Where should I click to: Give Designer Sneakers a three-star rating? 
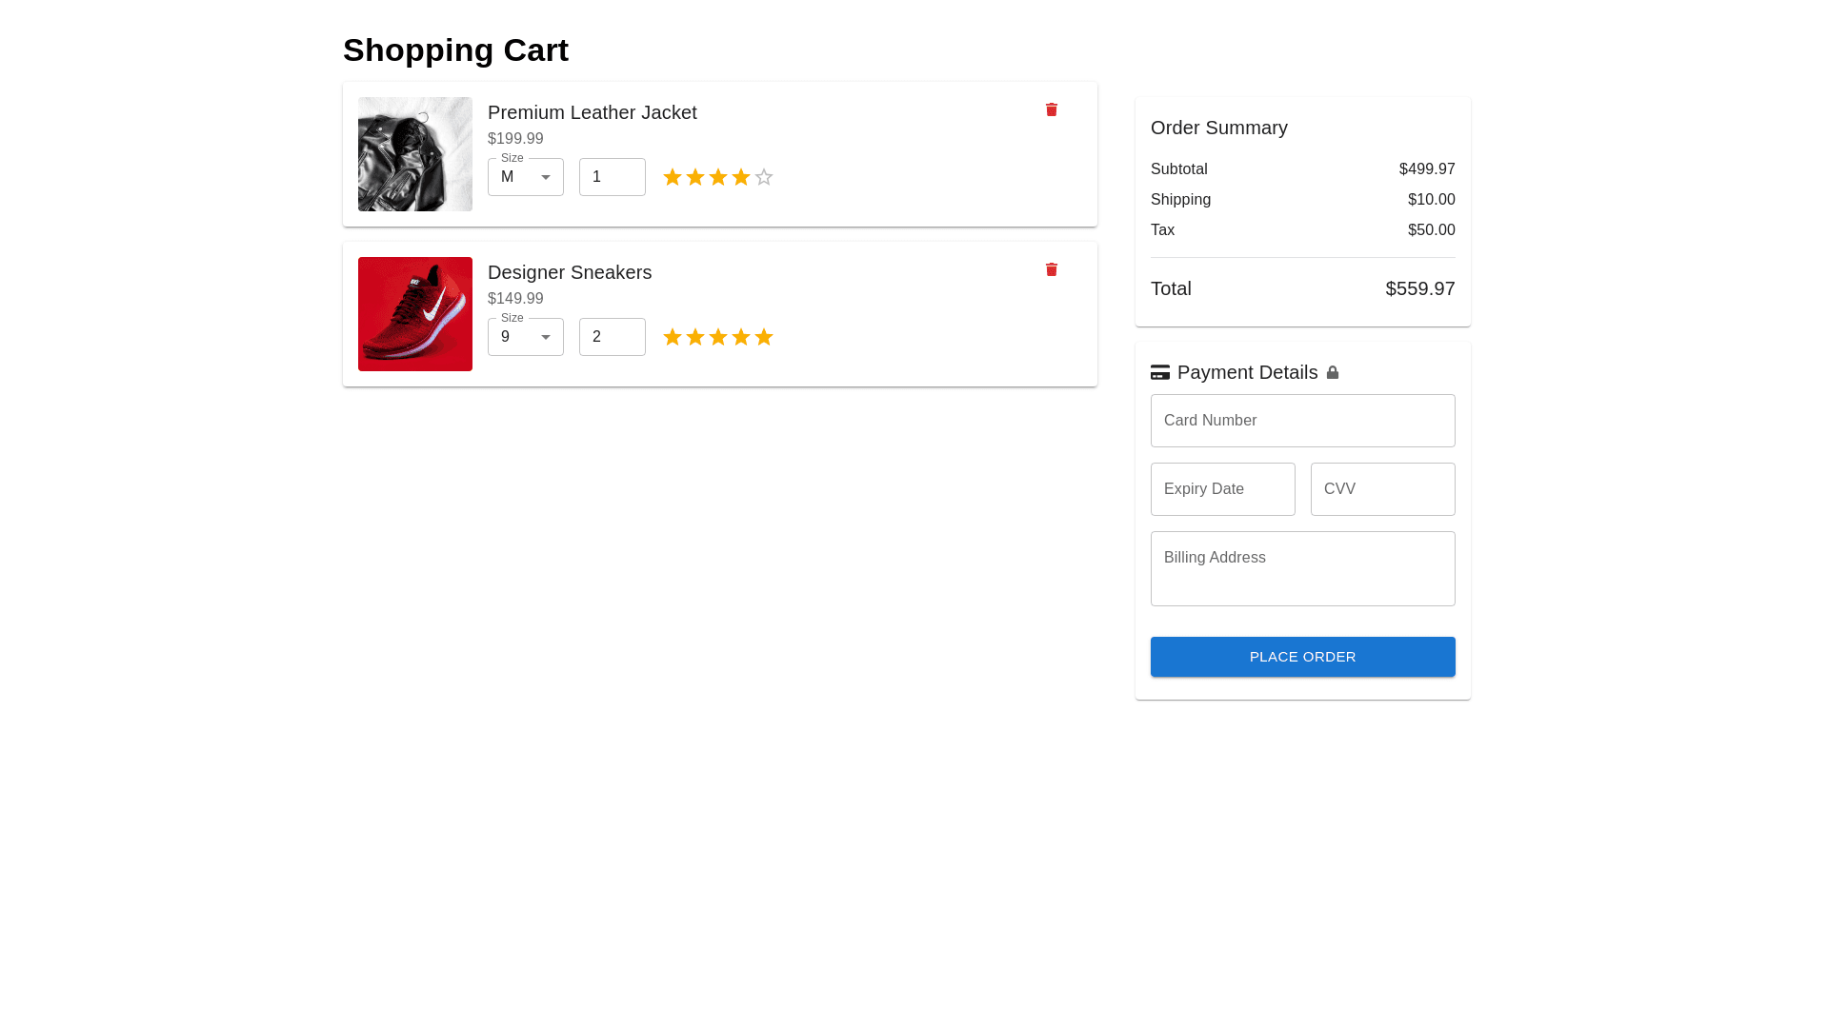[718, 338]
